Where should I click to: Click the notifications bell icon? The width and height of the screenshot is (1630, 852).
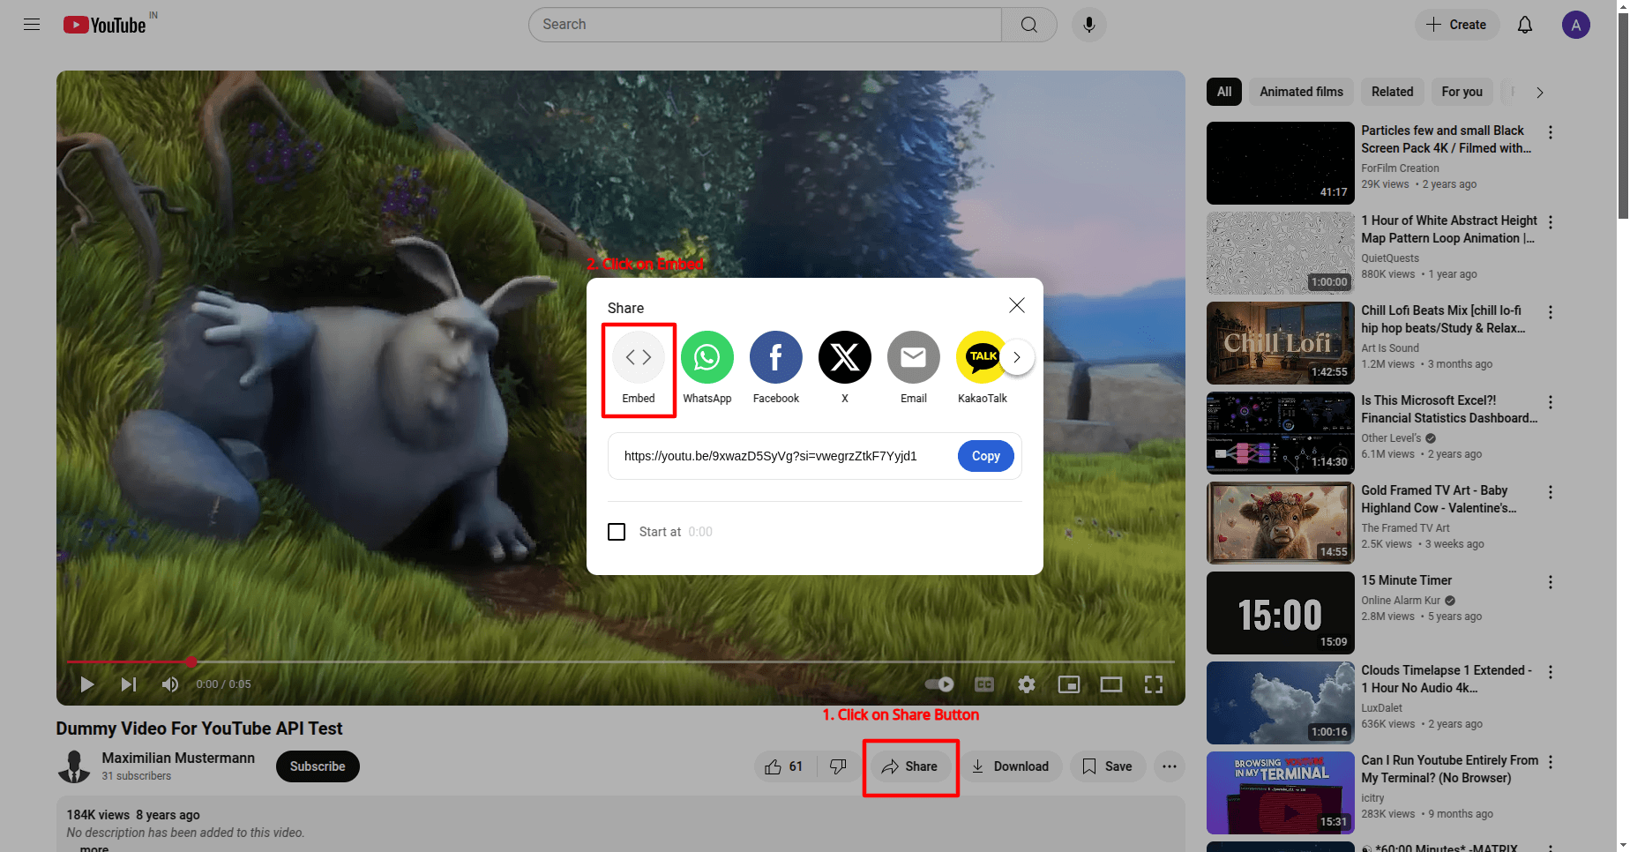[1524, 25]
